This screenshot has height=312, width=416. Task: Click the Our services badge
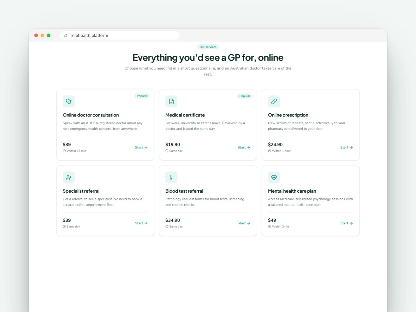click(208, 47)
